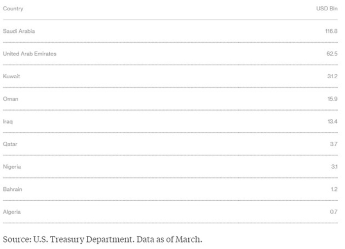
Task: Select the Nigeria row label
Action: [x=12, y=167]
